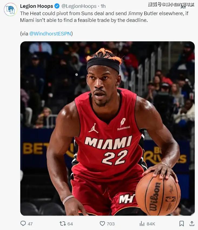Click the @LegionHoops handle
Viewport: 198px width, 230px height.
pyautogui.click(x=79, y=6)
